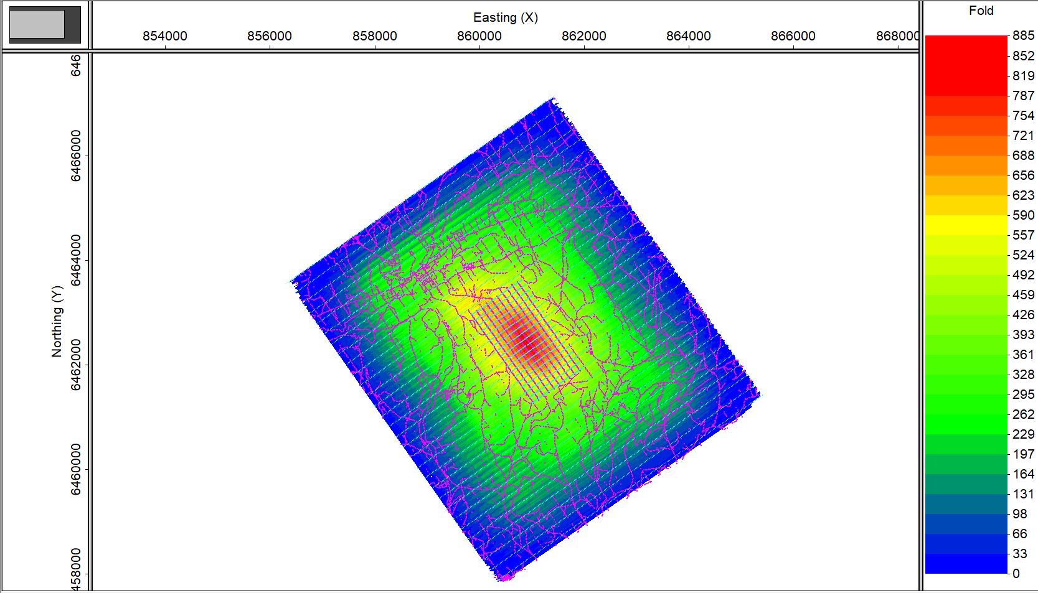Click the vertical splitter beside the color bar
1038x593 pixels.
click(920, 296)
